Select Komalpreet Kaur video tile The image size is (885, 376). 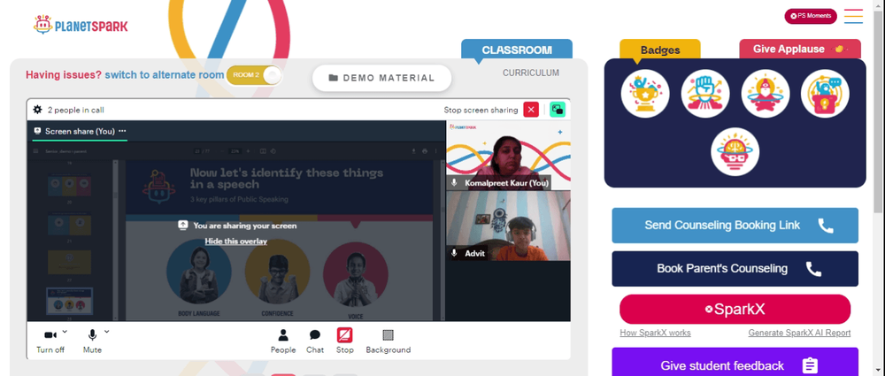(509, 155)
